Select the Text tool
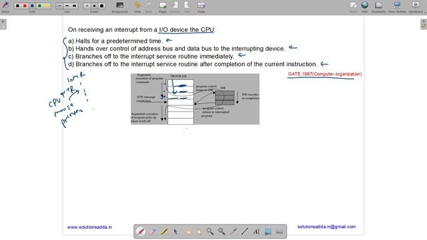 256,231
